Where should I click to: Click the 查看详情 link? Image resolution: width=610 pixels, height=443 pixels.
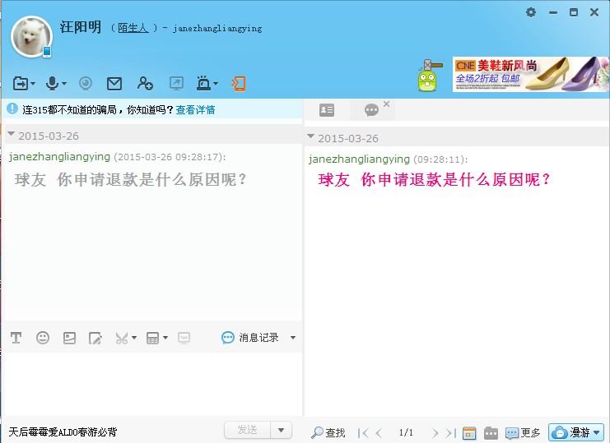click(195, 109)
